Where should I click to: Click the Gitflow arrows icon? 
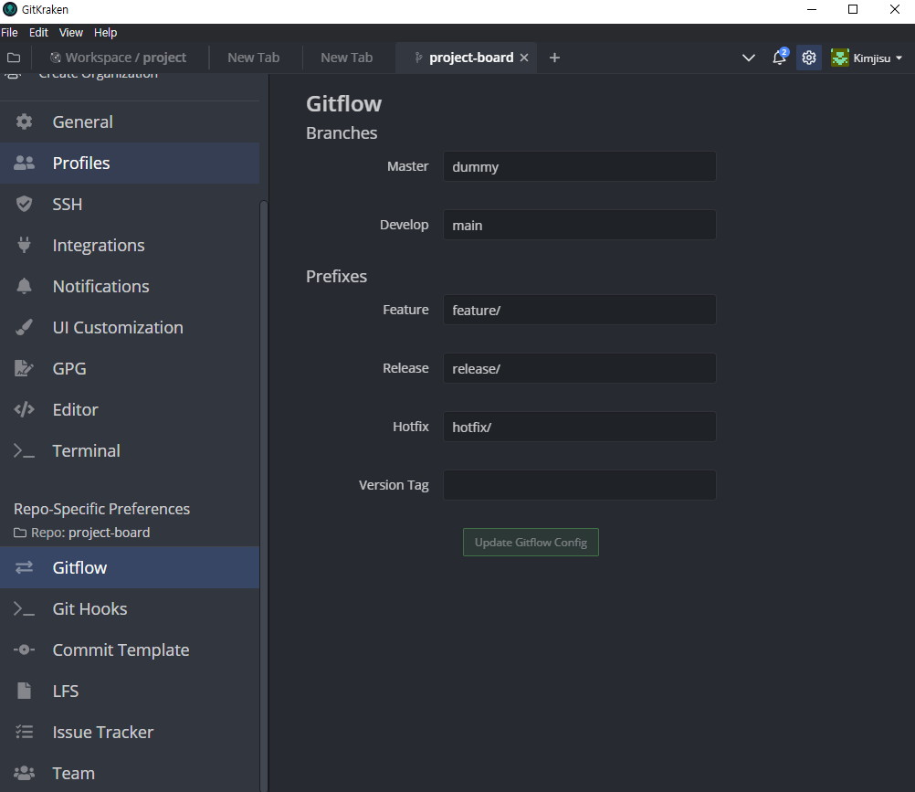(x=24, y=567)
